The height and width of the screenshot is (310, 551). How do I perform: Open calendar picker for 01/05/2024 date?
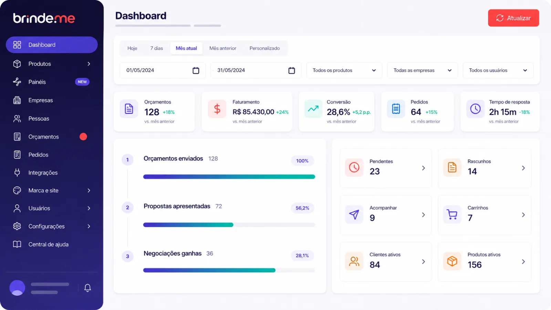click(196, 70)
